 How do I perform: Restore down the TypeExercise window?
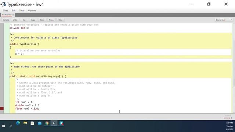pos(209,4)
